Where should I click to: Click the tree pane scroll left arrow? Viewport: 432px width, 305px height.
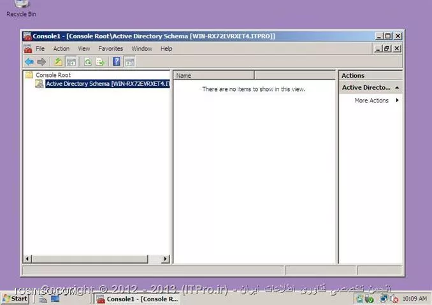tap(27, 259)
